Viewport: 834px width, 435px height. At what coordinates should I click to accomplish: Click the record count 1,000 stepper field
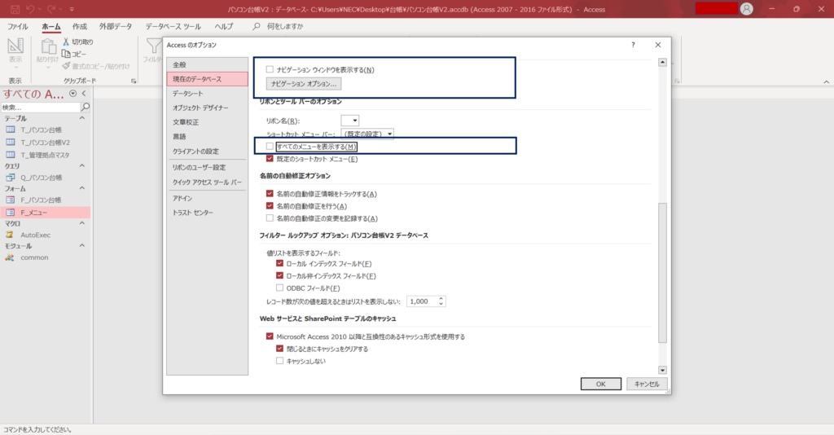coord(426,301)
